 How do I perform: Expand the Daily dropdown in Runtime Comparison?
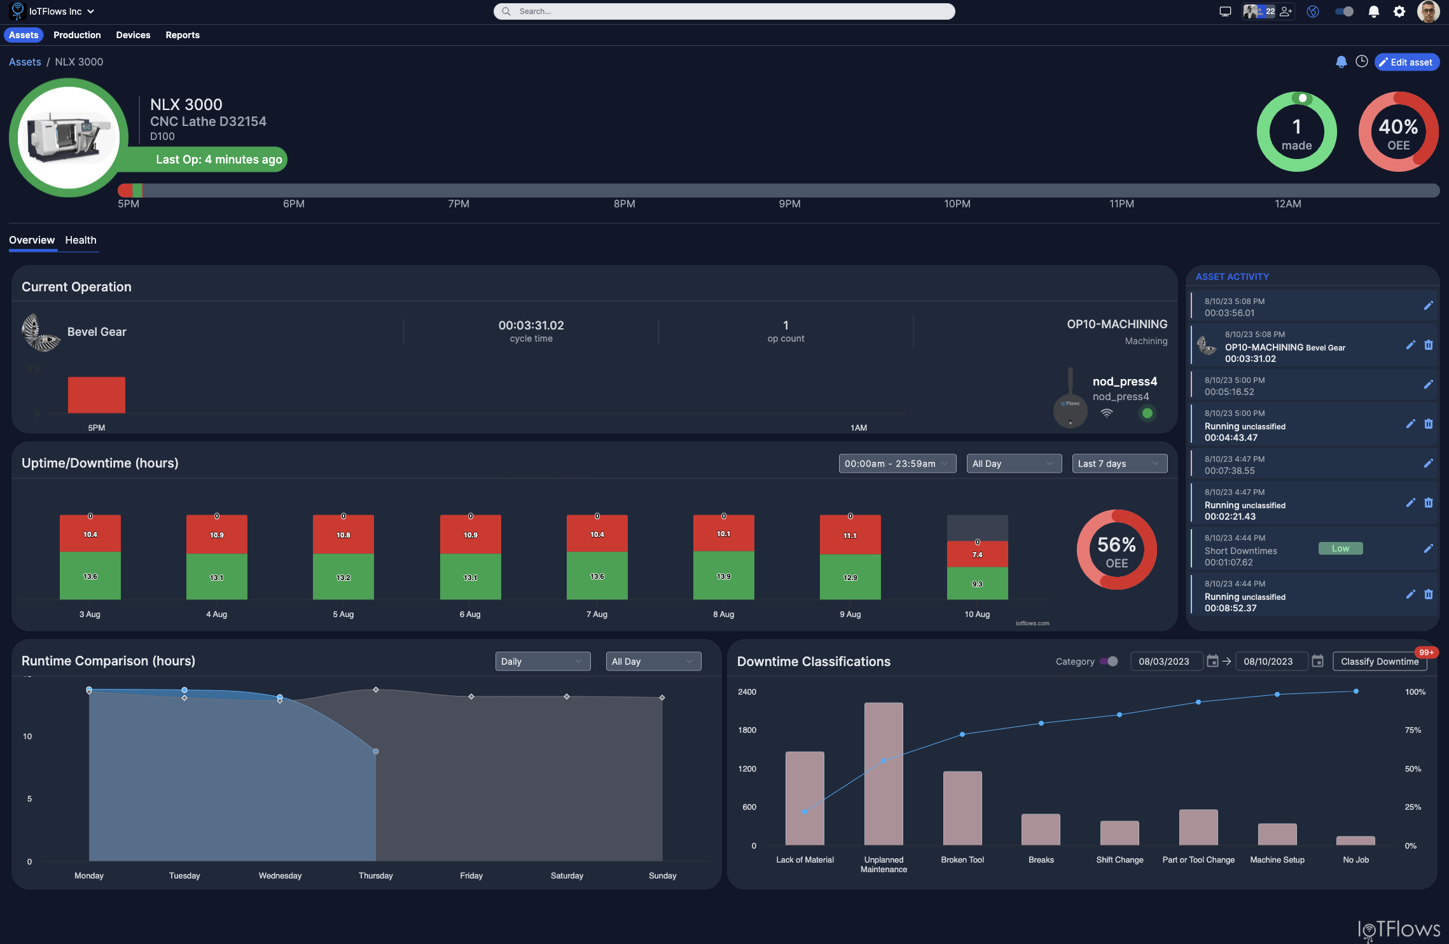tap(542, 662)
